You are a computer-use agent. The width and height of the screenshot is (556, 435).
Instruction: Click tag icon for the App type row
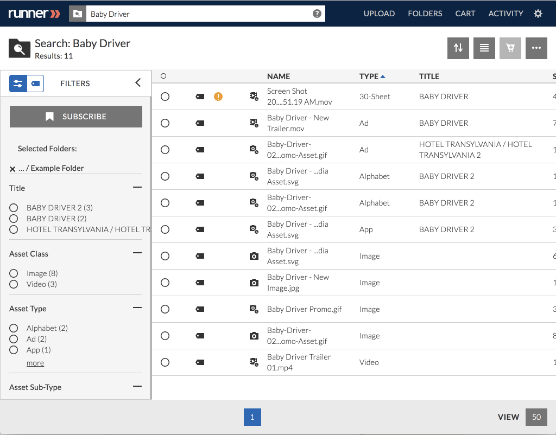[200, 229]
